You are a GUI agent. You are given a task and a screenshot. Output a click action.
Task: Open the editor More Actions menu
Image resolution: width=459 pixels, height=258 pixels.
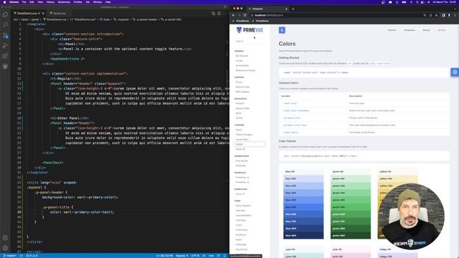tap(224, 14)
